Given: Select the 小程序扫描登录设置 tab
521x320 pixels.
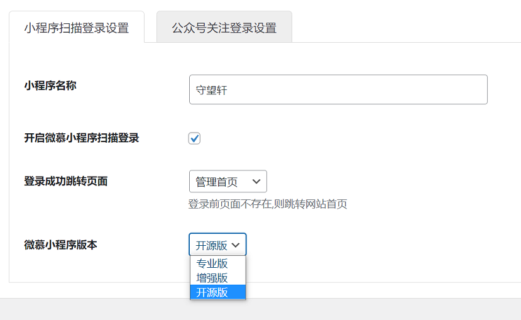Looking at the screenshot, I should point(77,27).
